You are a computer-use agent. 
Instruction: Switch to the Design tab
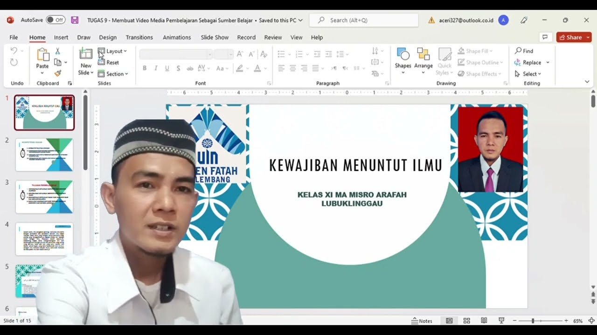(108, 37)
